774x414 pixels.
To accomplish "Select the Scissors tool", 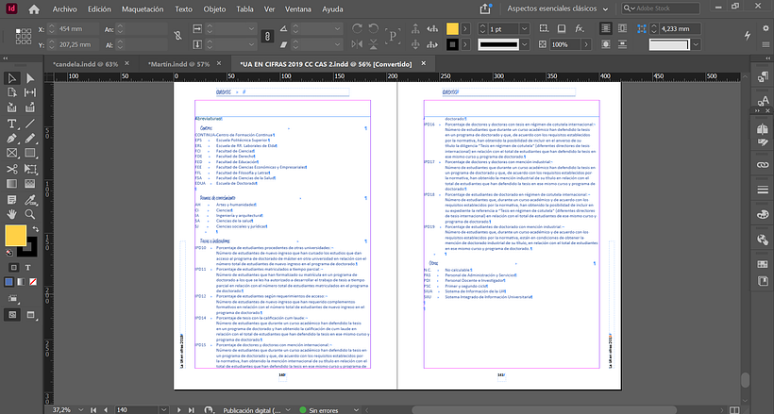I will point(12,169).
